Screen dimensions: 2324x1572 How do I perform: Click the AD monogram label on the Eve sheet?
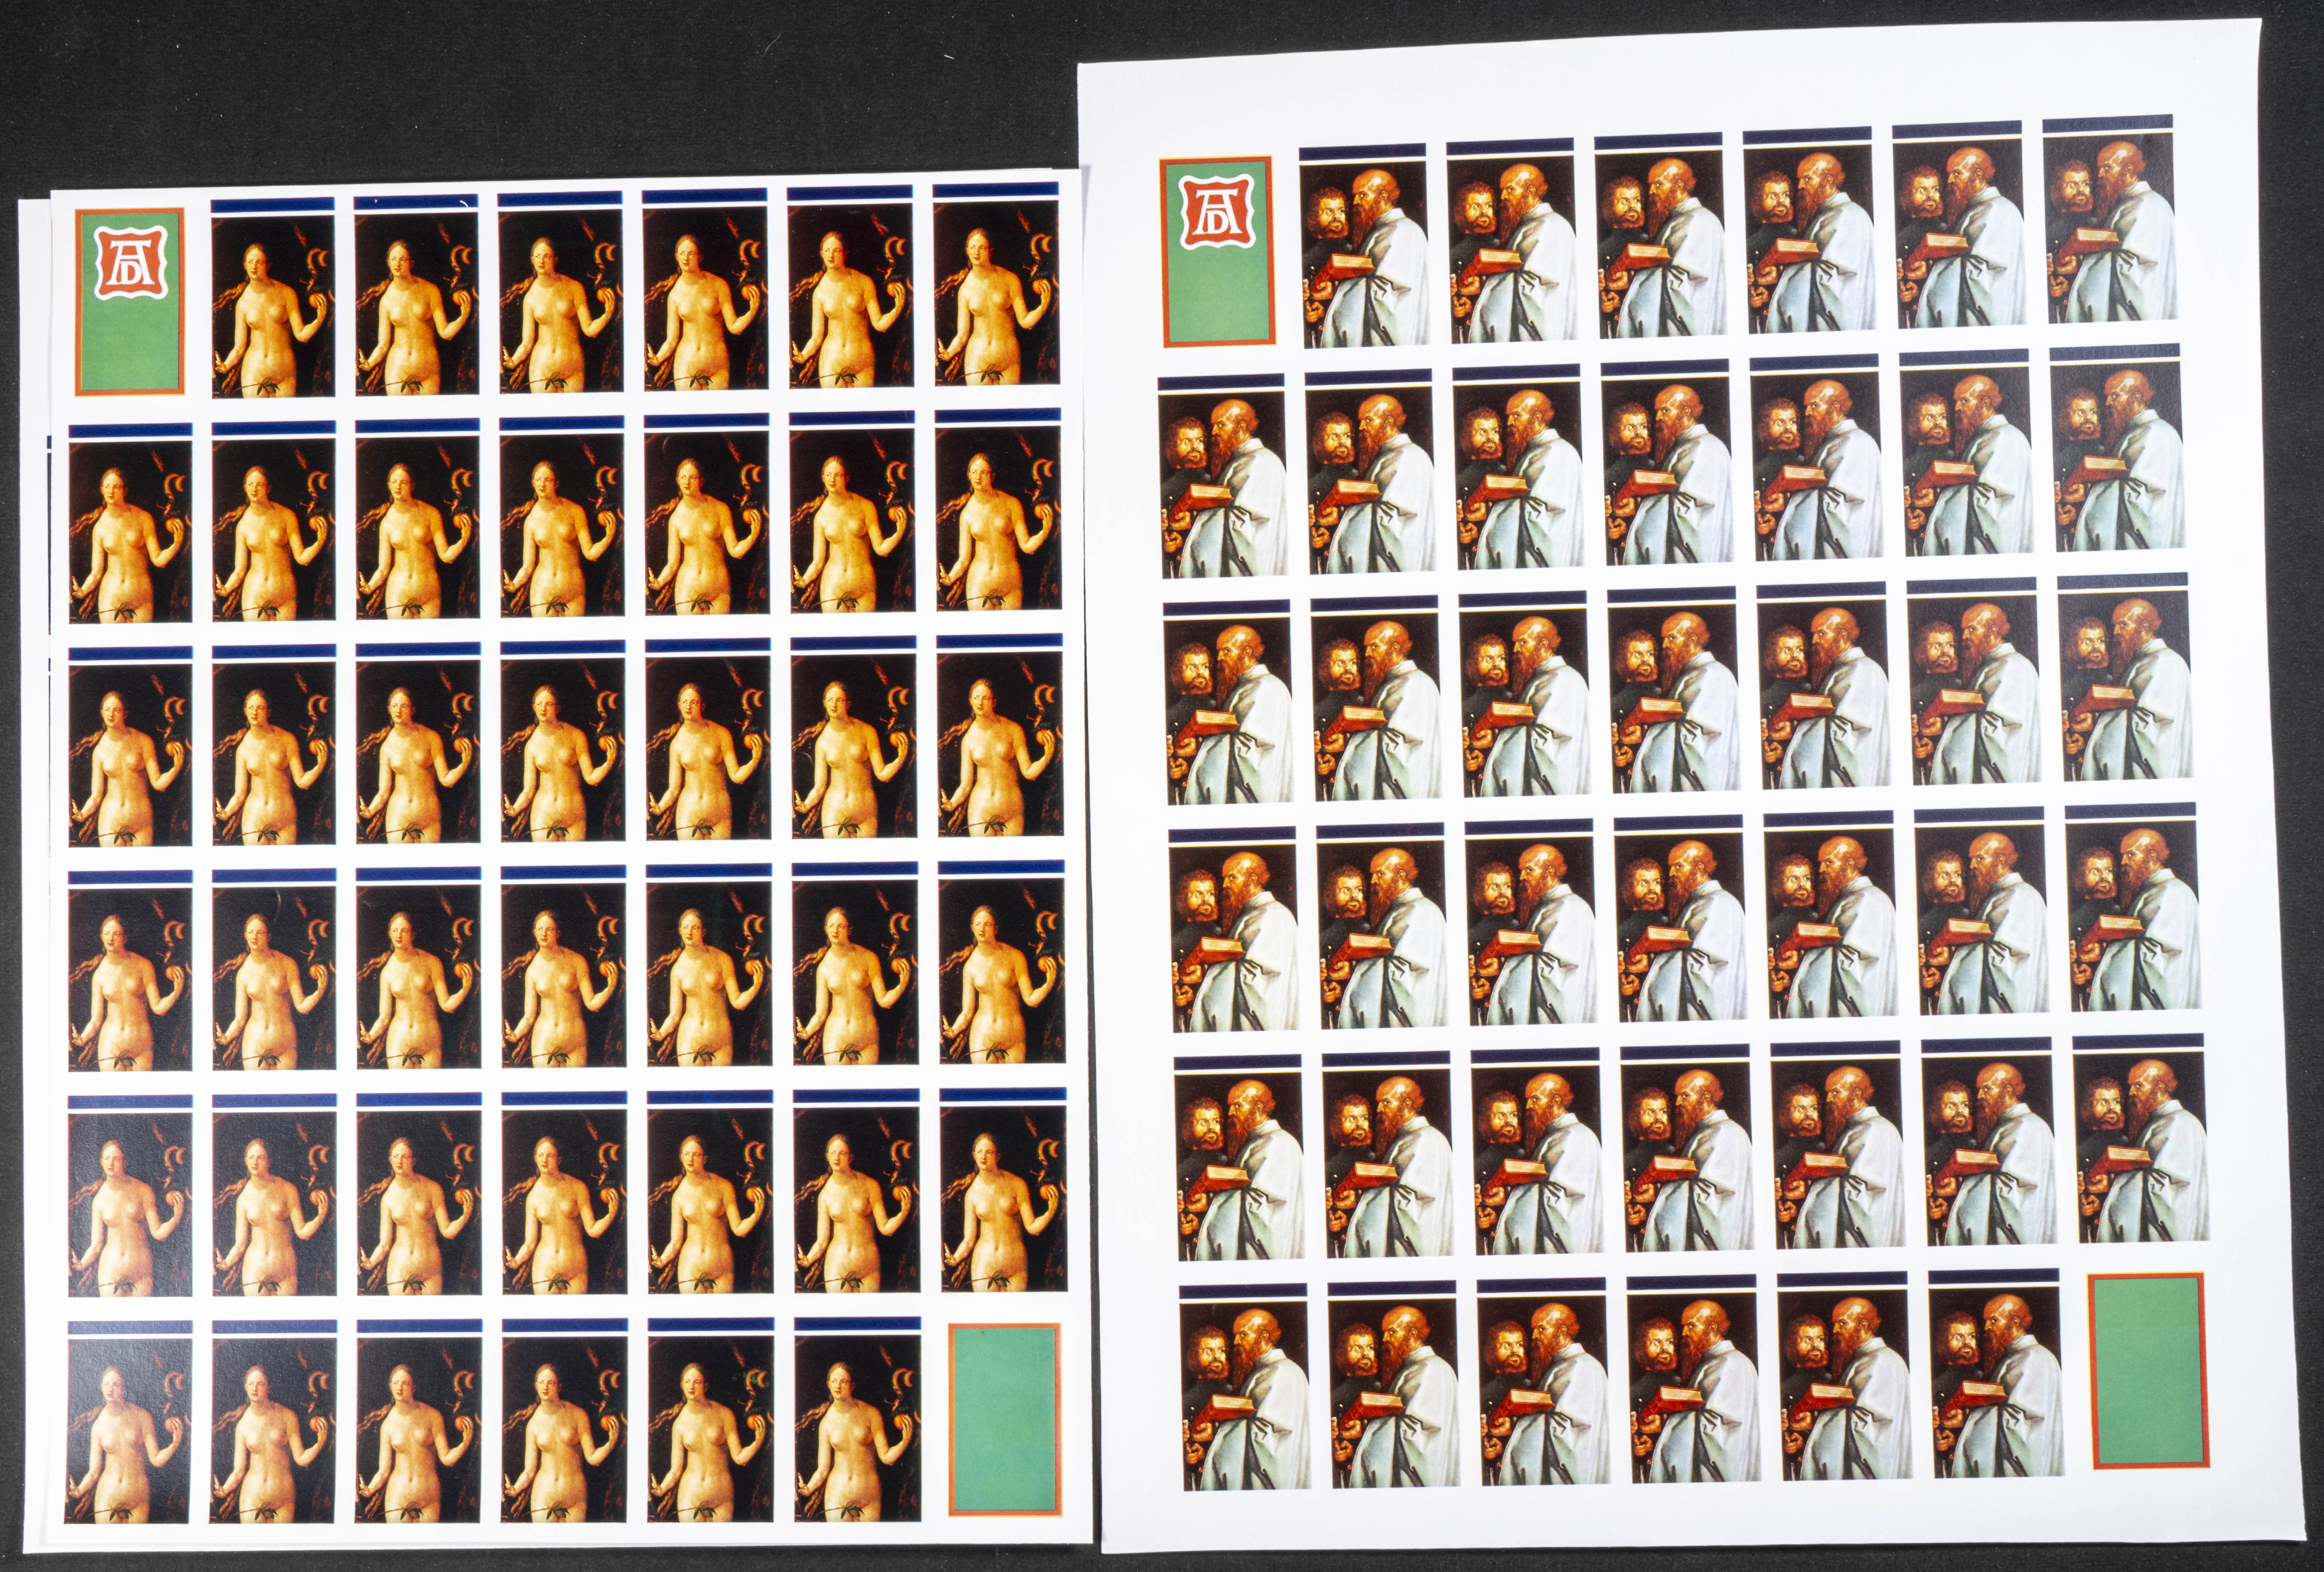click(x=130, y=302)
